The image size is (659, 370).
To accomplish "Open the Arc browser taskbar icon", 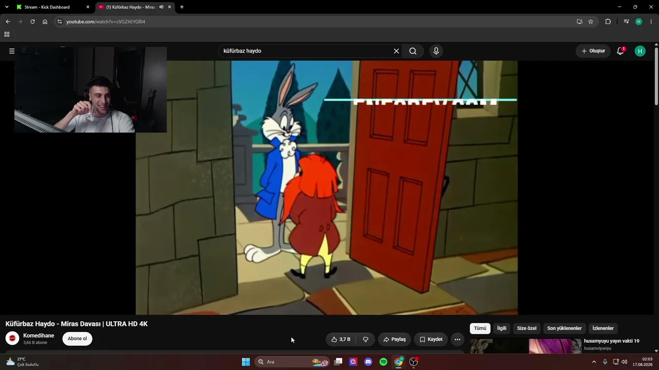I will 353,362.
